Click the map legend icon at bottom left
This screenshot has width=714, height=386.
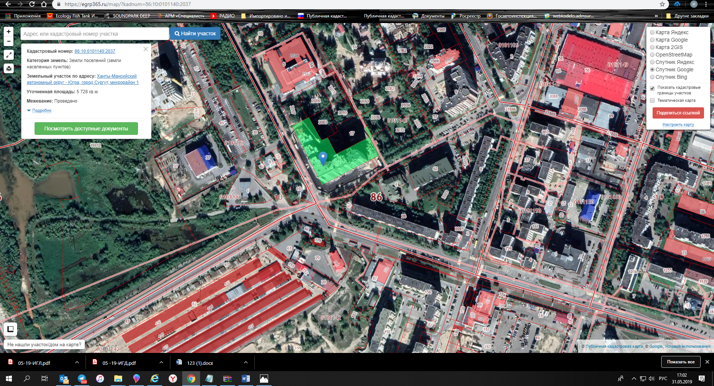click(x=10, y=329)
